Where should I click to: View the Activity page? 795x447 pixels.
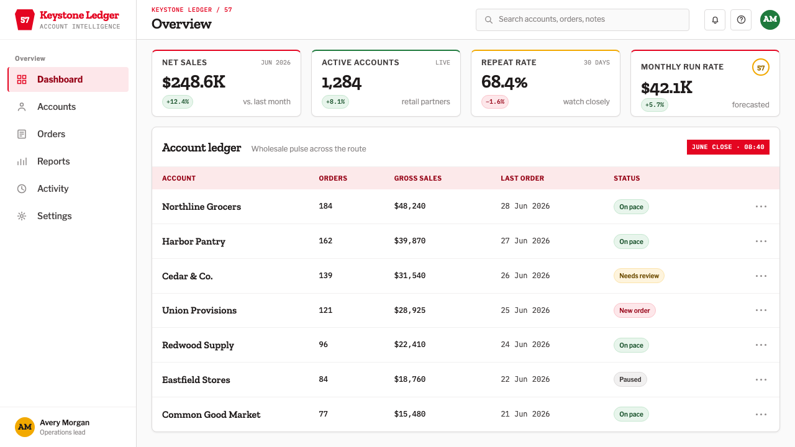68,189
